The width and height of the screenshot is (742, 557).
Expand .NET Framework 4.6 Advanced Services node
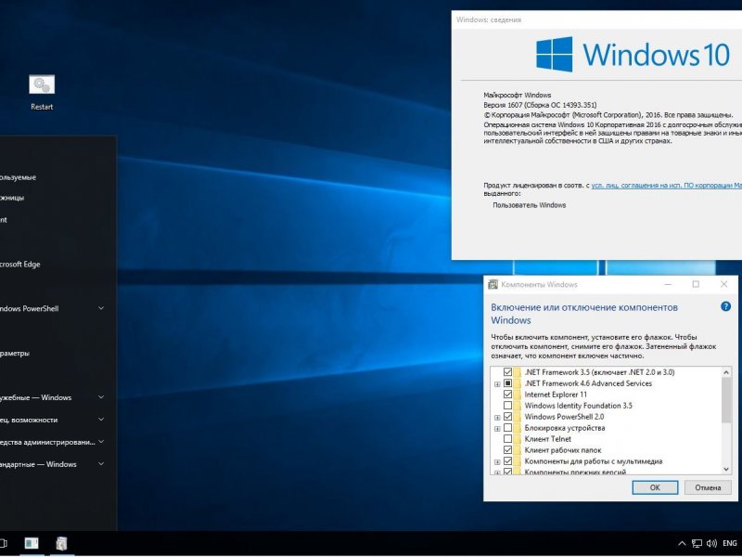point(497,384)
